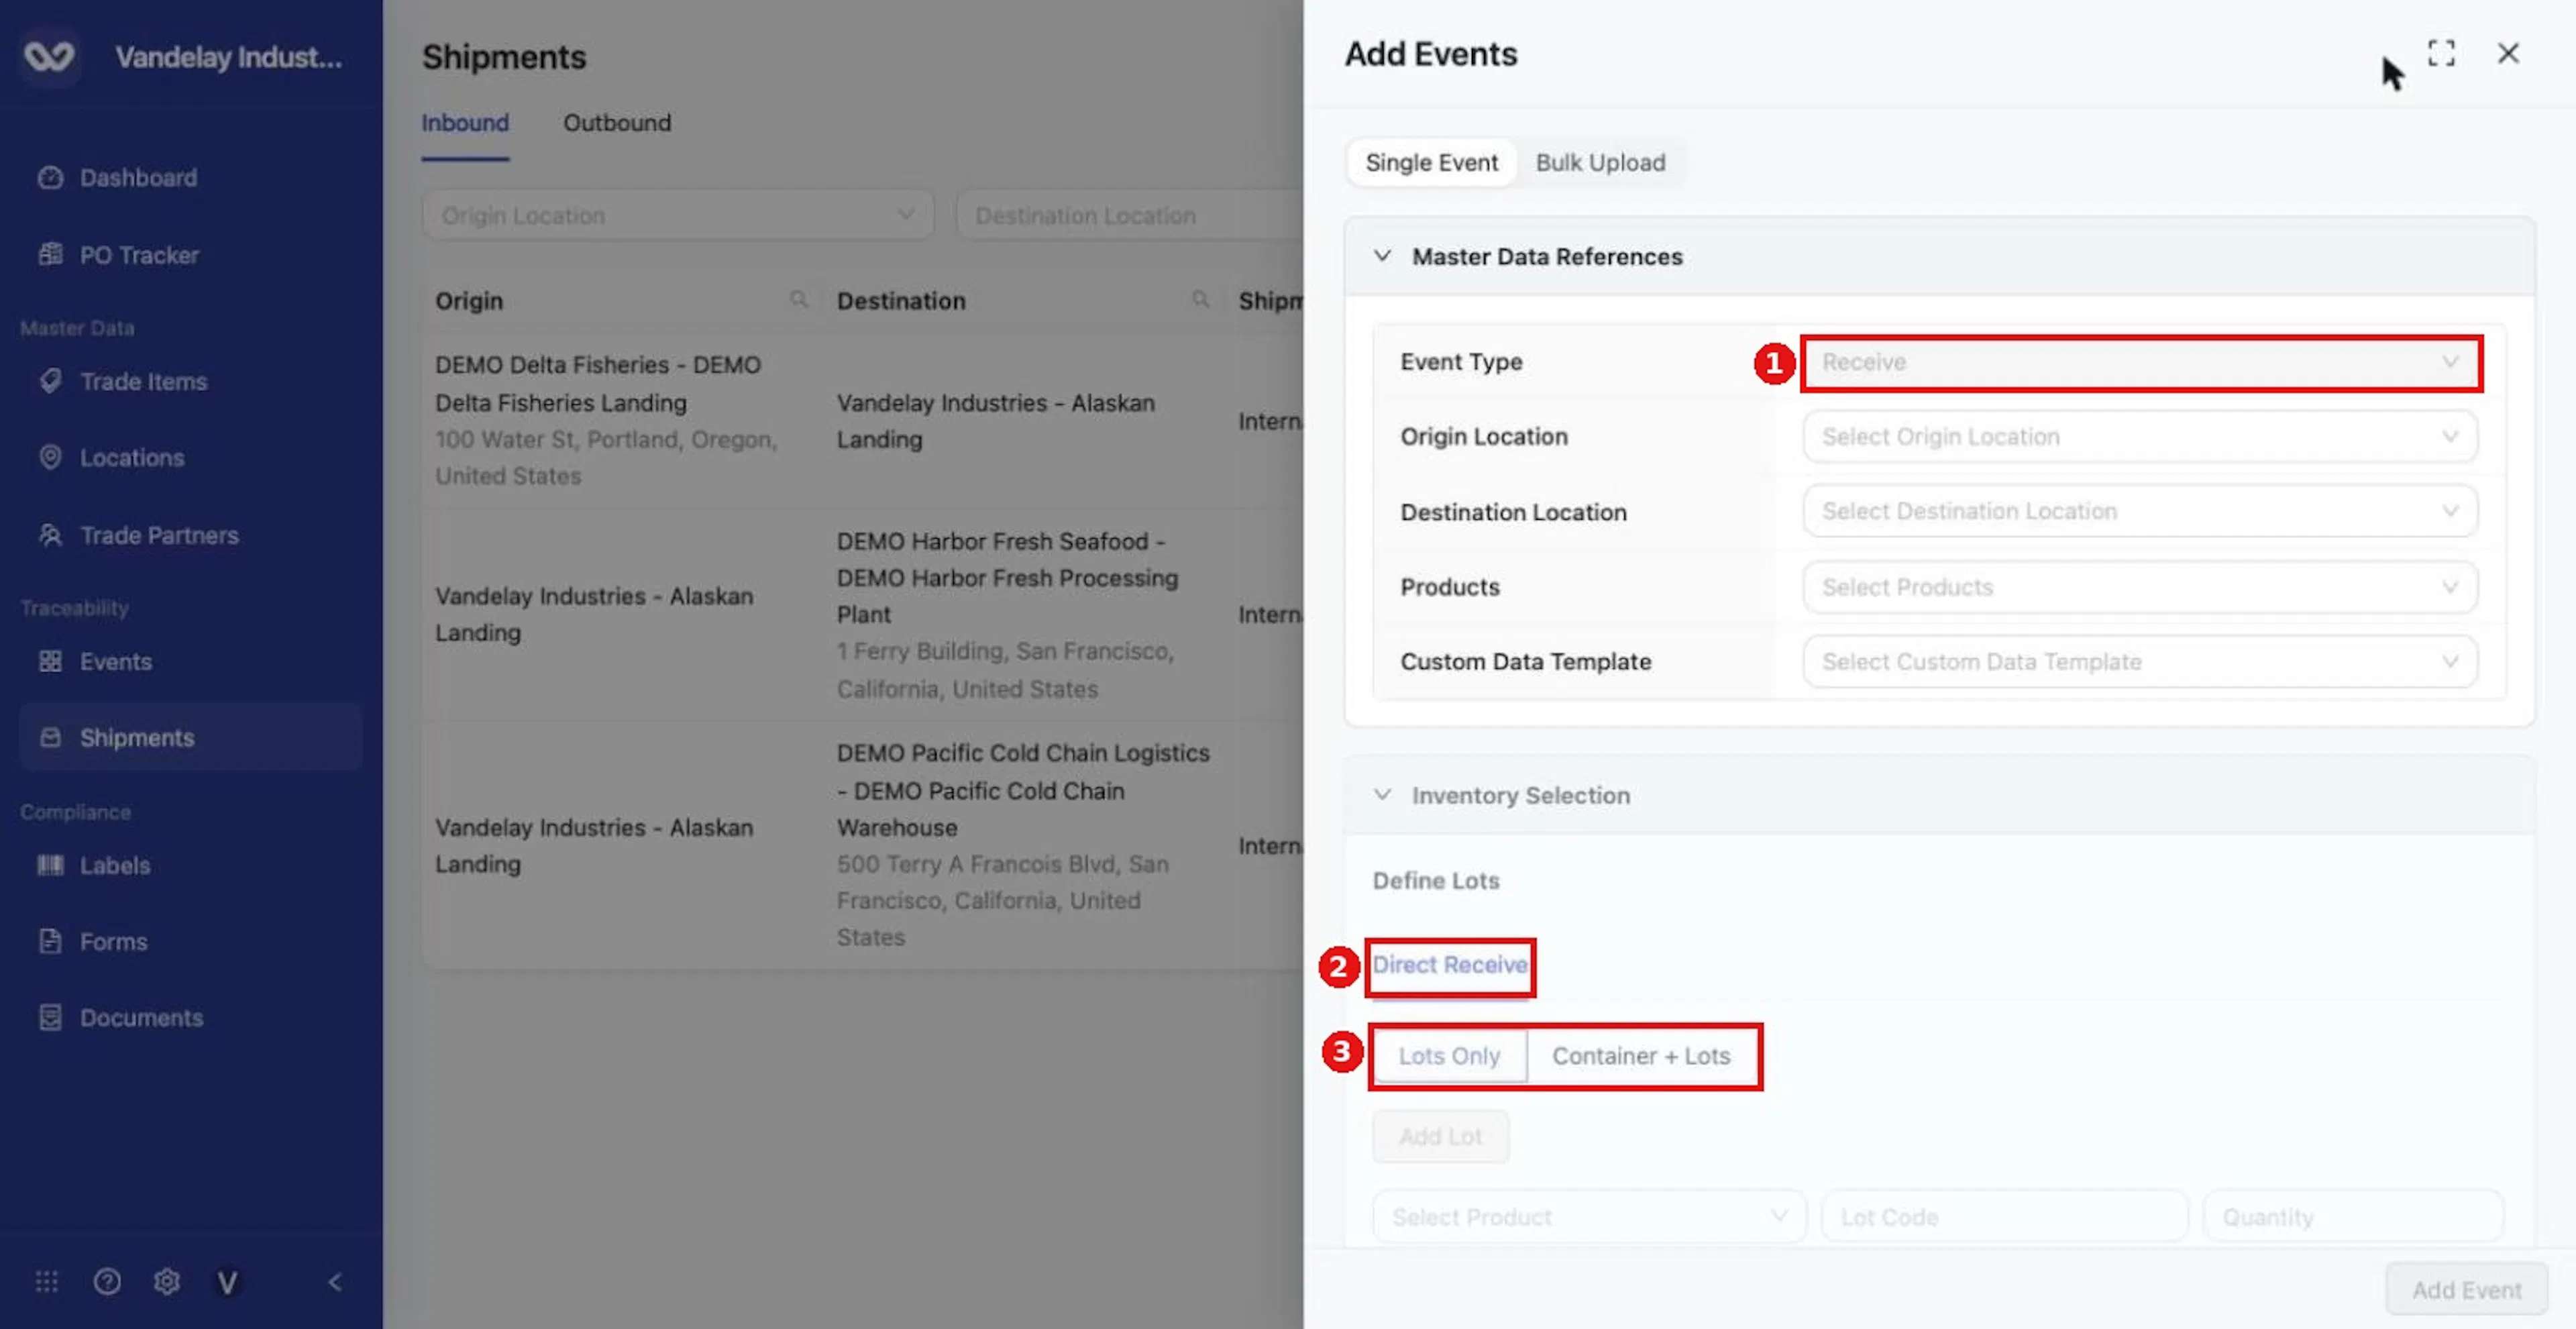The width and height of the screenshot is (2576, 1329).
Task: Select the Container + Lots option
Action: pyautogui.click(x=1641, y=1055)
